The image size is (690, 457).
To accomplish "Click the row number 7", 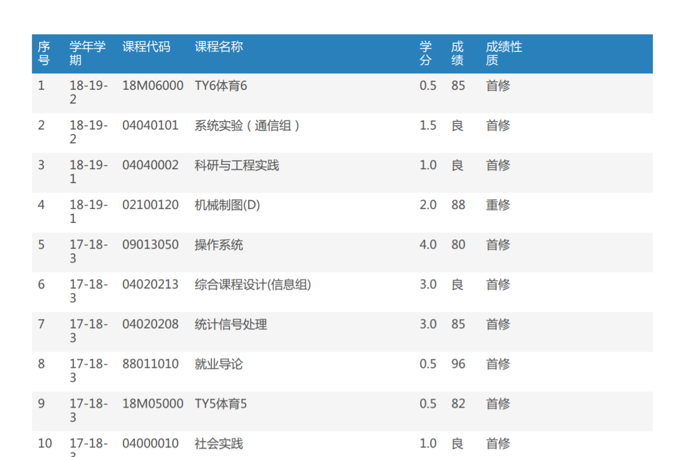I will (42, 324).
